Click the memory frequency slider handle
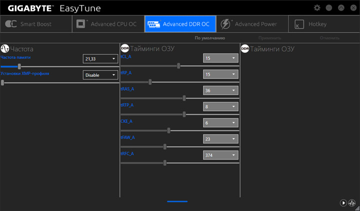Screen dimensions: 360x211 point(19,66)
